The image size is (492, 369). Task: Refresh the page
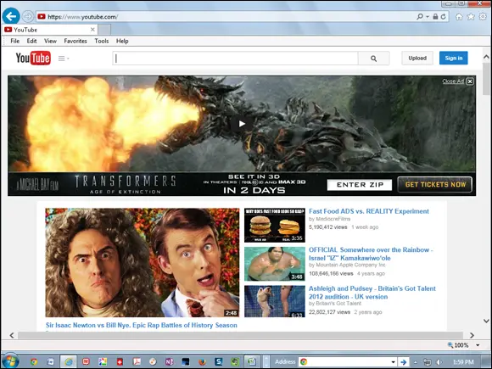coord(443,17)
